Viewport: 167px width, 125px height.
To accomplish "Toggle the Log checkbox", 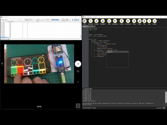I will [x=62, y=19].
